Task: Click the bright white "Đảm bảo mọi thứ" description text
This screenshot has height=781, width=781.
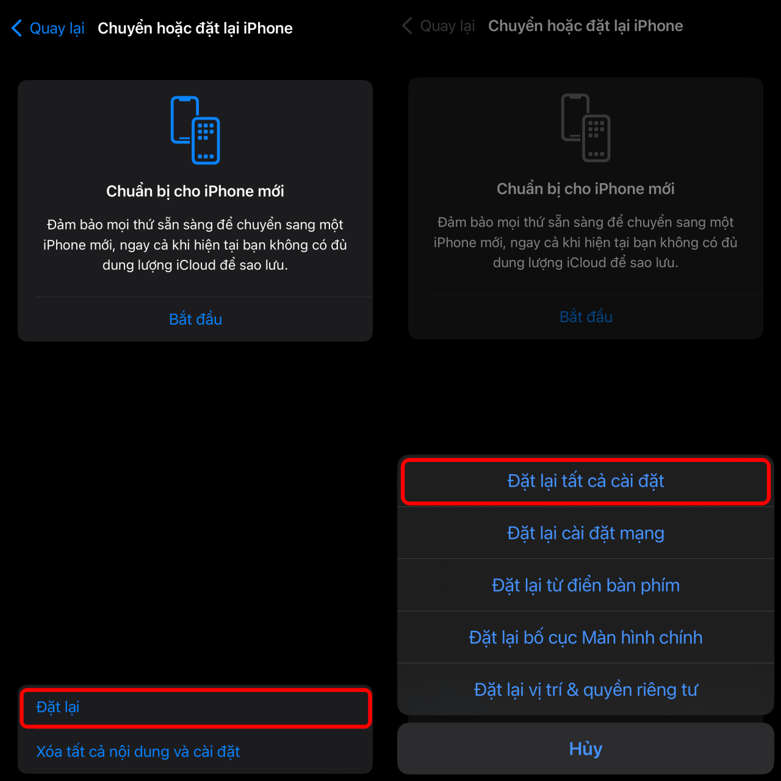Action: [x=195, y=245]
